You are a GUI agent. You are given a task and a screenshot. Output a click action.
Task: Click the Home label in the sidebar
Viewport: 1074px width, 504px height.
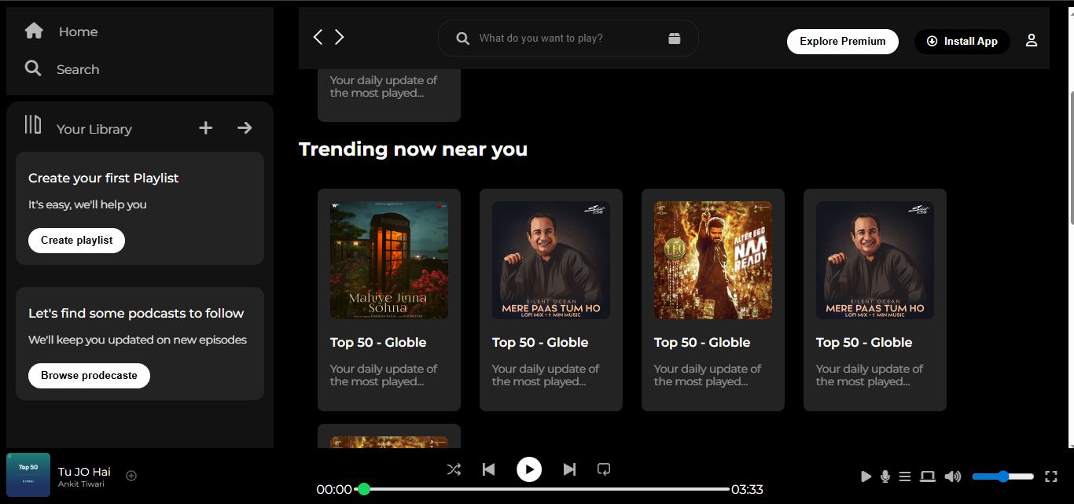pyautogui.click(x=78, y=31)
